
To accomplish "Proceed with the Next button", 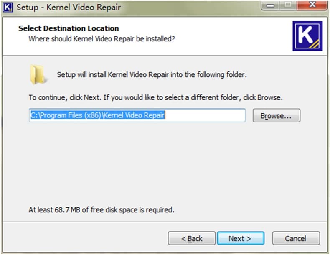I will pyautogui.click(x=240, y=238).
